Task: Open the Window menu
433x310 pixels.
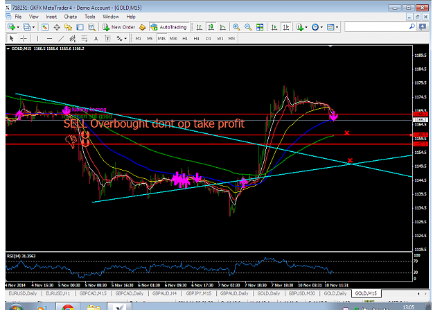Action: 111,17
